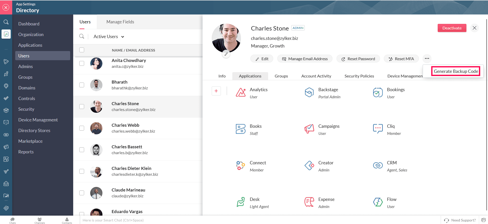The image size is (488, 224).
Task: Open the Info tab
Action: pyautogui.click(x=222, y=76)
